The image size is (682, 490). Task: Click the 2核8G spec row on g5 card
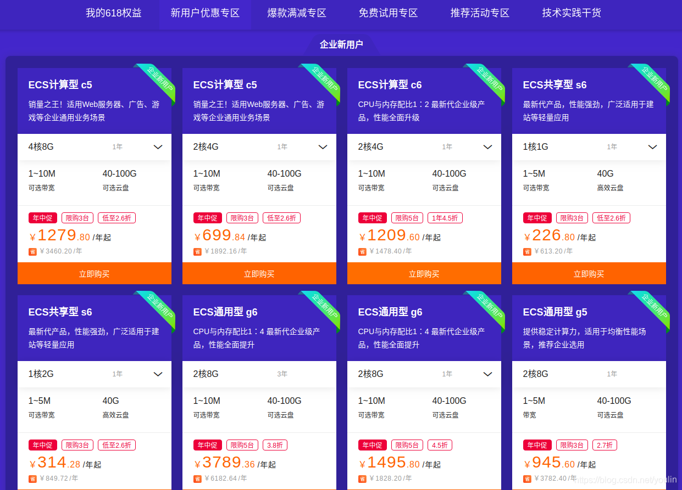click(589, 374)
